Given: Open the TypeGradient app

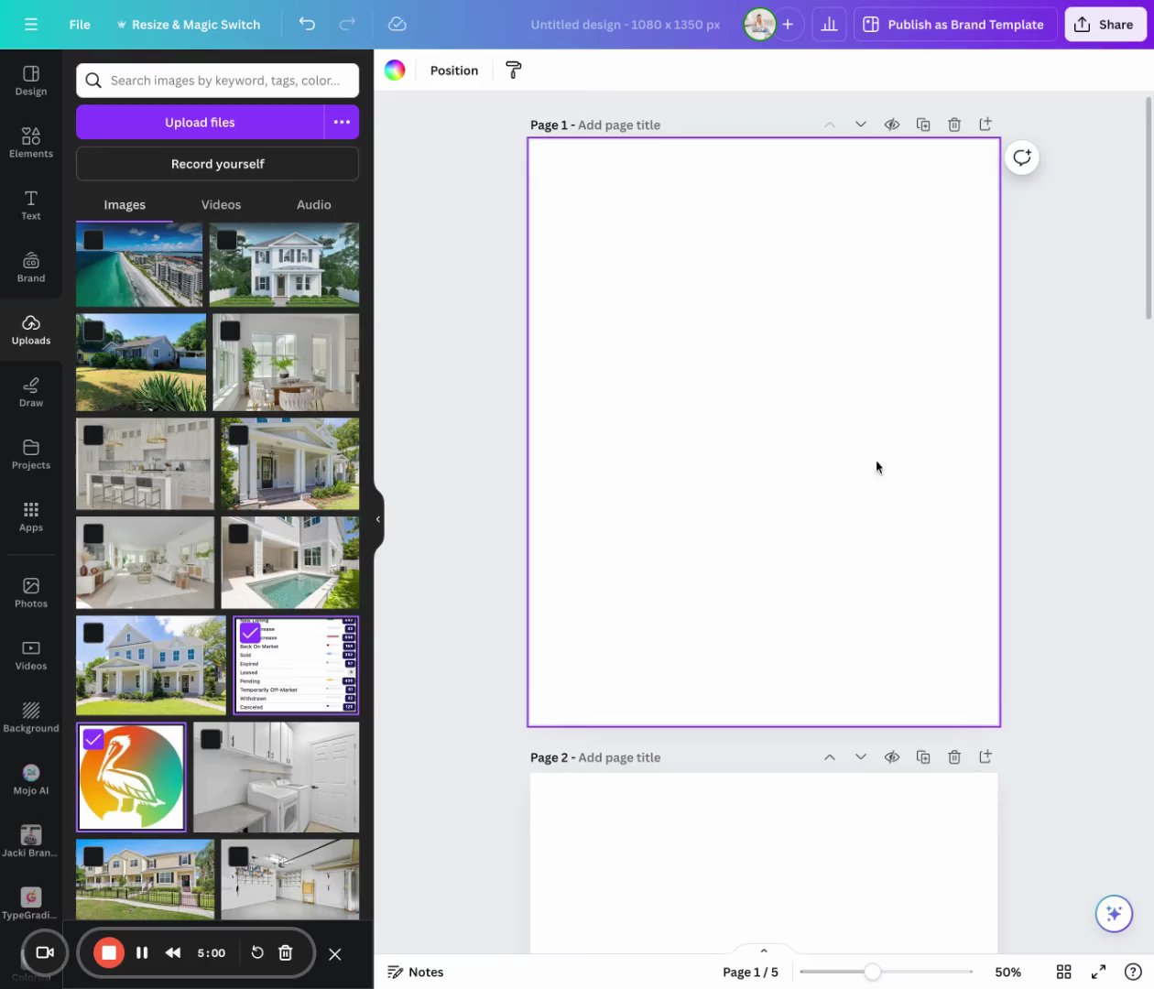Looking at the screenshot, I should pos(31,904).
